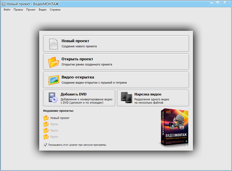Click the Недавние проекты heading
Viewport: 232px width, 171px height.
(59, 111)
